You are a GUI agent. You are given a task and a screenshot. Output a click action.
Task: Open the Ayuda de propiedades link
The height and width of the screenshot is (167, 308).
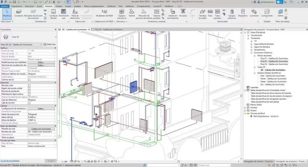tap(10, 161)
